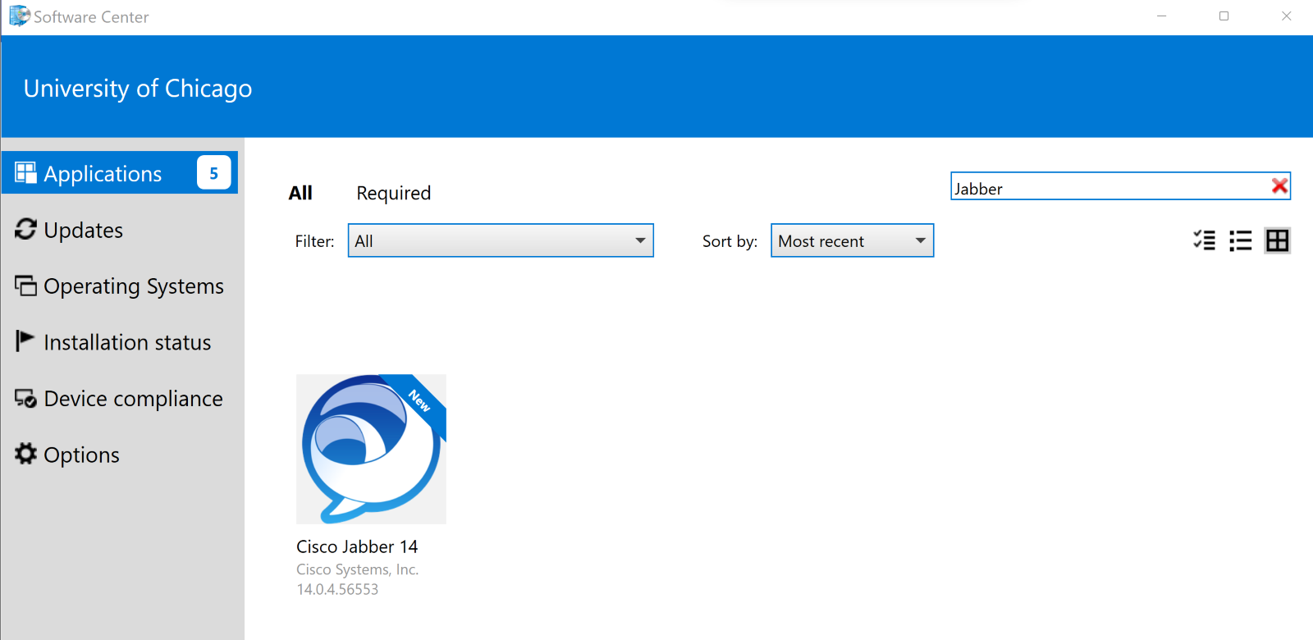The width and height of the screenshot is (1313, 640).
Task: Click the Cisco Systems, Inc. publisher text
Action: tap(358, 569)
